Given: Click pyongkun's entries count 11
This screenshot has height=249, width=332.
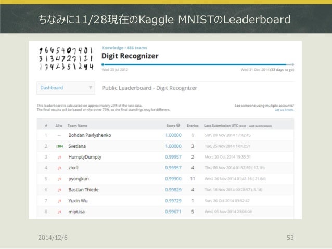Looking at the screenshot, I should tap(193, 179).
